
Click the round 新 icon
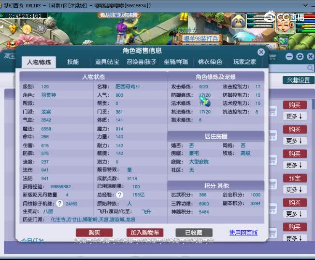tap(42, 28)
